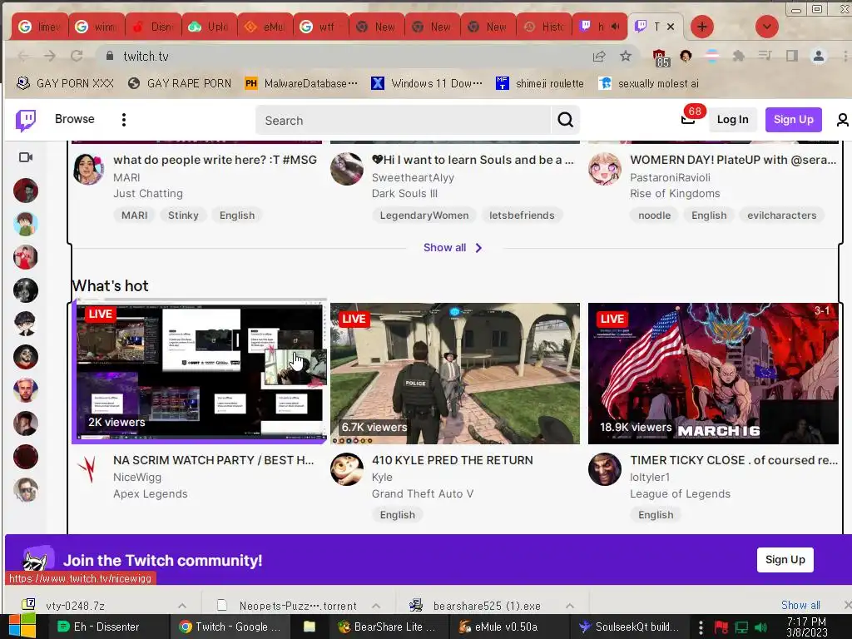Click the Kyle channel avatar
The image size is (852, 639).
[347, 469]
